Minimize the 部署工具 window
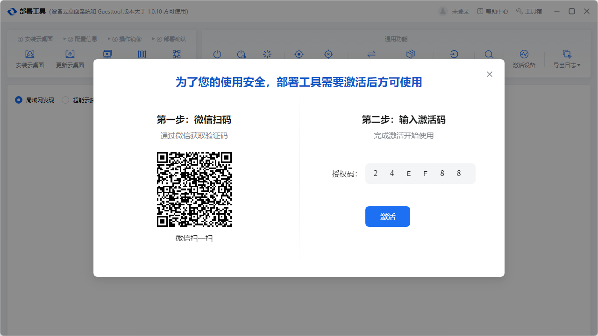This screenshot has width=598, height=336. 557,11
